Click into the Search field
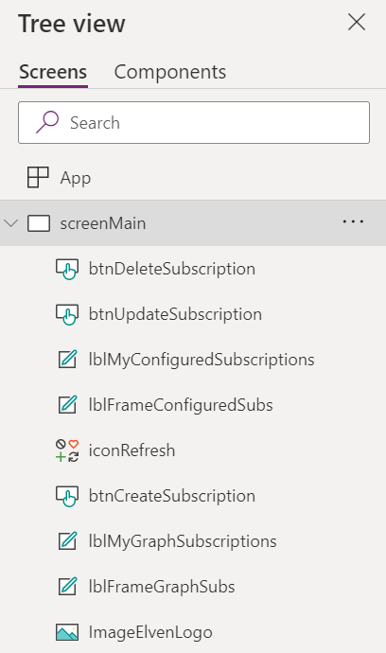386x653 pixels. point(194,123)
